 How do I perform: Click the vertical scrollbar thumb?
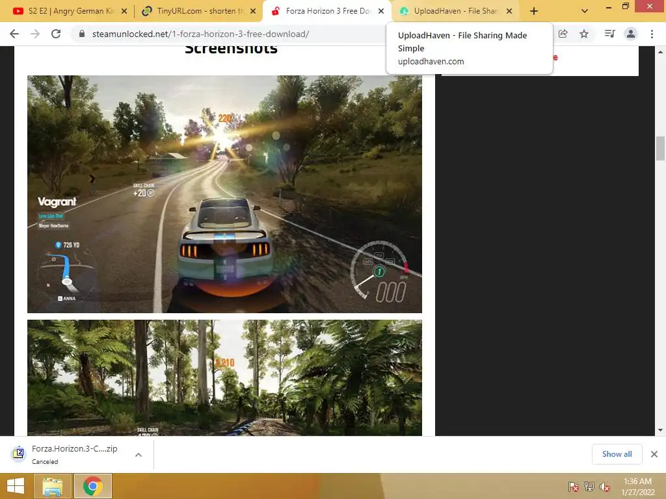pos(660,148)
